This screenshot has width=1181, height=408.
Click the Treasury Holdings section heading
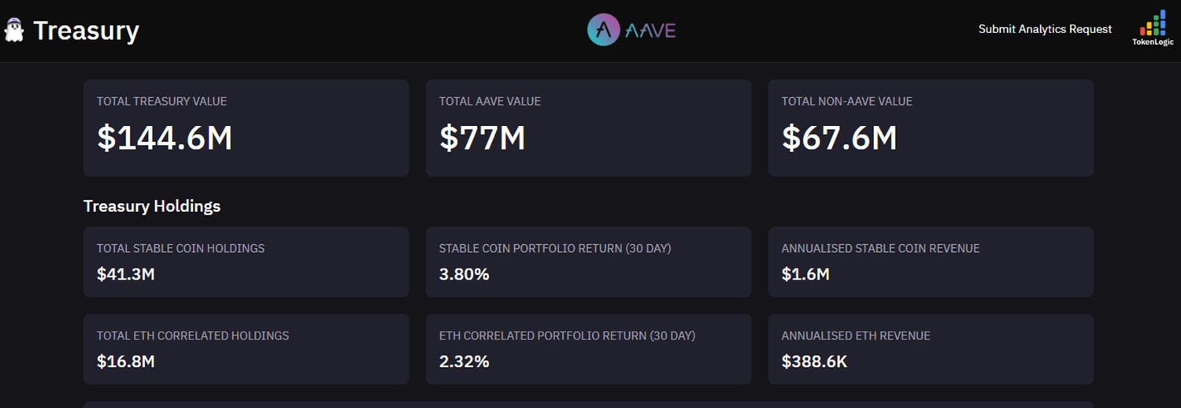tap(152, 206)
